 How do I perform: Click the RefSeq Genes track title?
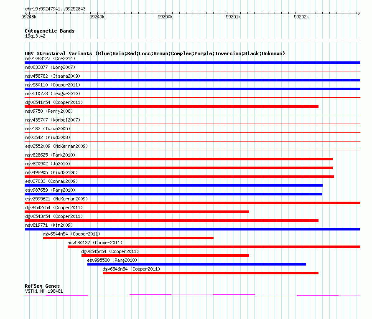(42, 286)
